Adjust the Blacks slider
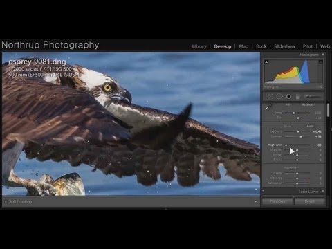The height and width of the screenshot is (249, 332). click(297, 160)
